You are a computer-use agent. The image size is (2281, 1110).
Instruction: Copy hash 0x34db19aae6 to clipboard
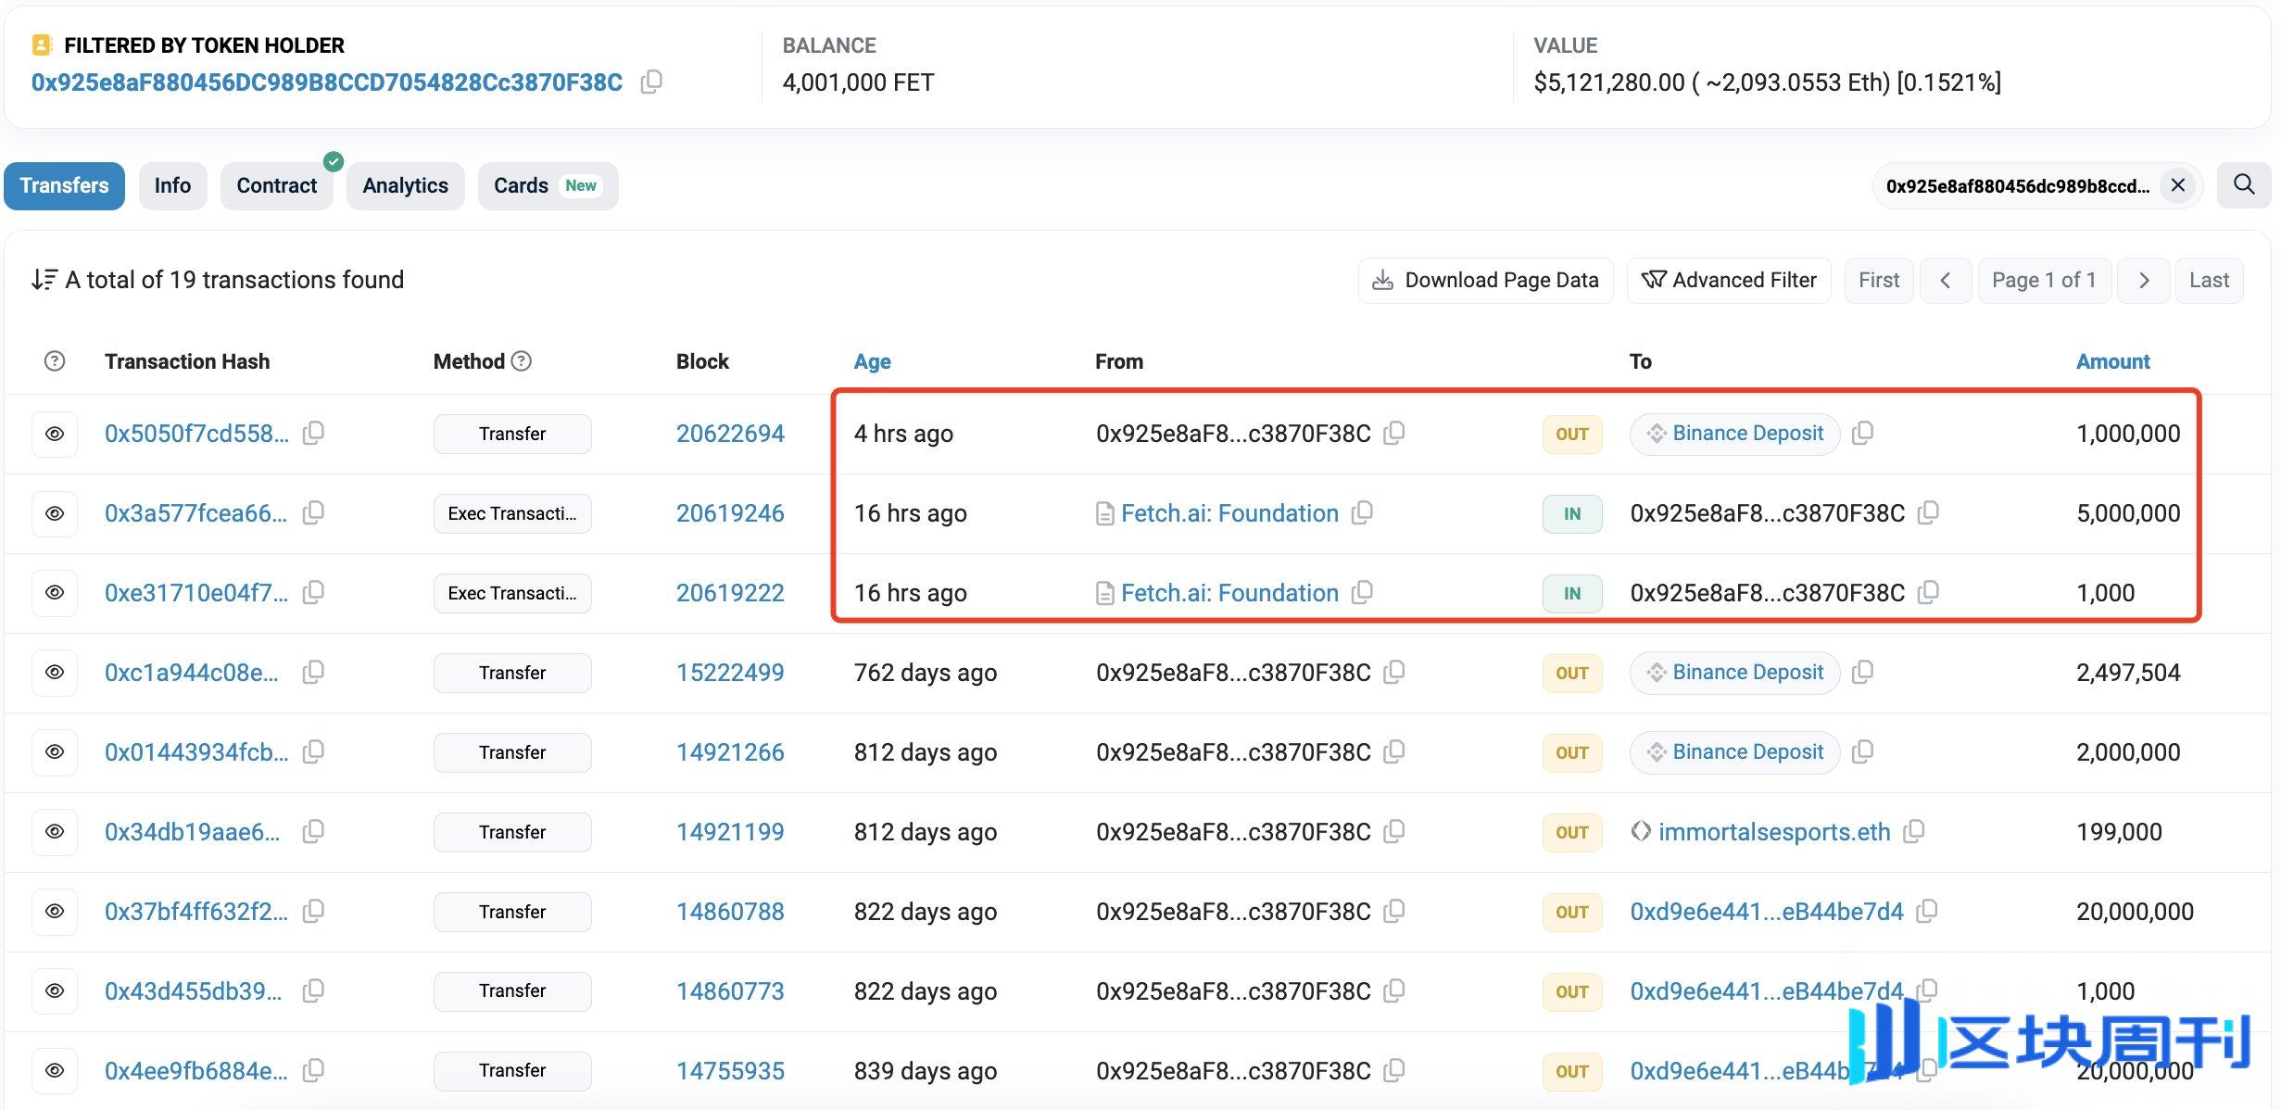coord(314,831)
